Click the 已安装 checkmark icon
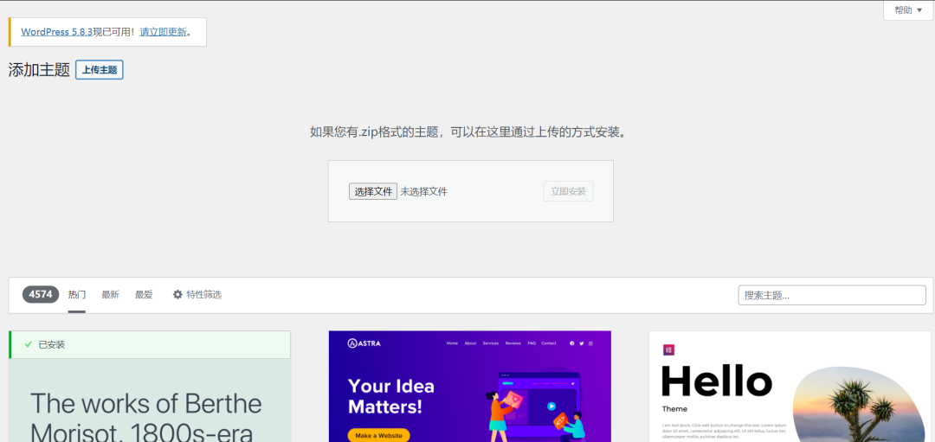 coord(28,345)
